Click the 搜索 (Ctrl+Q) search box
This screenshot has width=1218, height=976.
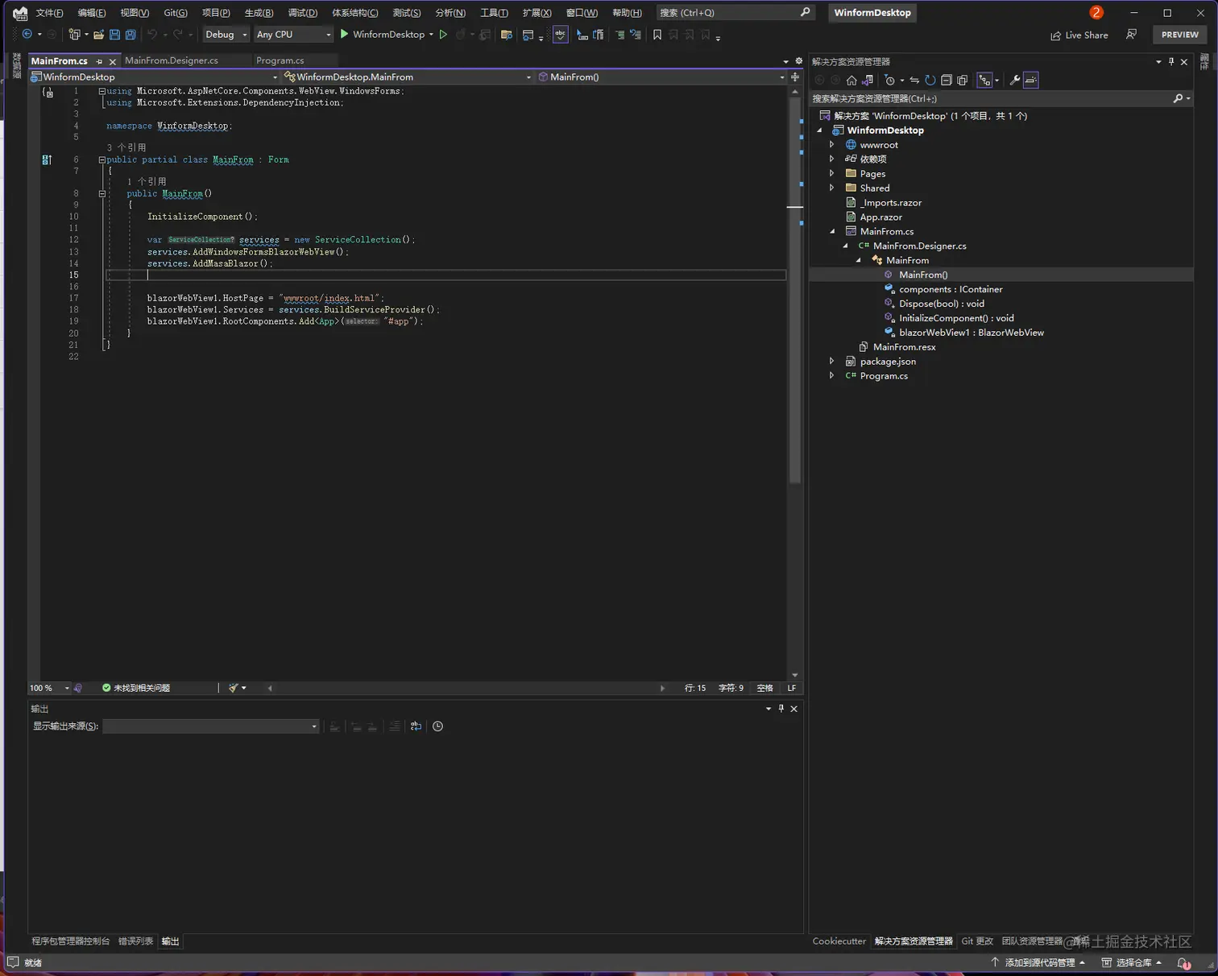pyautogui.click(x=735, y=12)
